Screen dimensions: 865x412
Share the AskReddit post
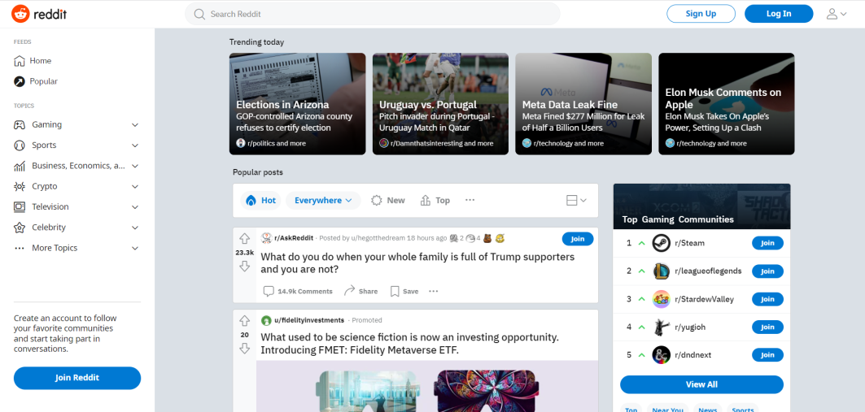point(360,291)
